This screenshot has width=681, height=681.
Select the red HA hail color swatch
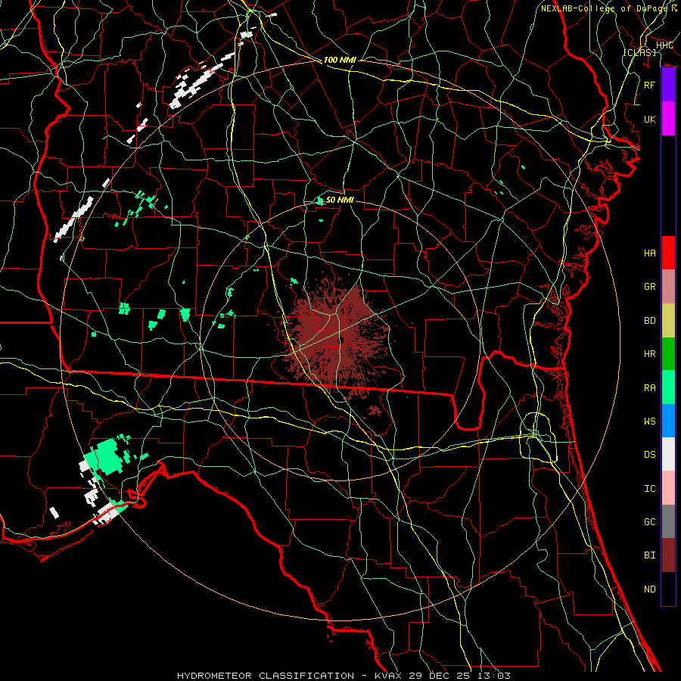668,253
